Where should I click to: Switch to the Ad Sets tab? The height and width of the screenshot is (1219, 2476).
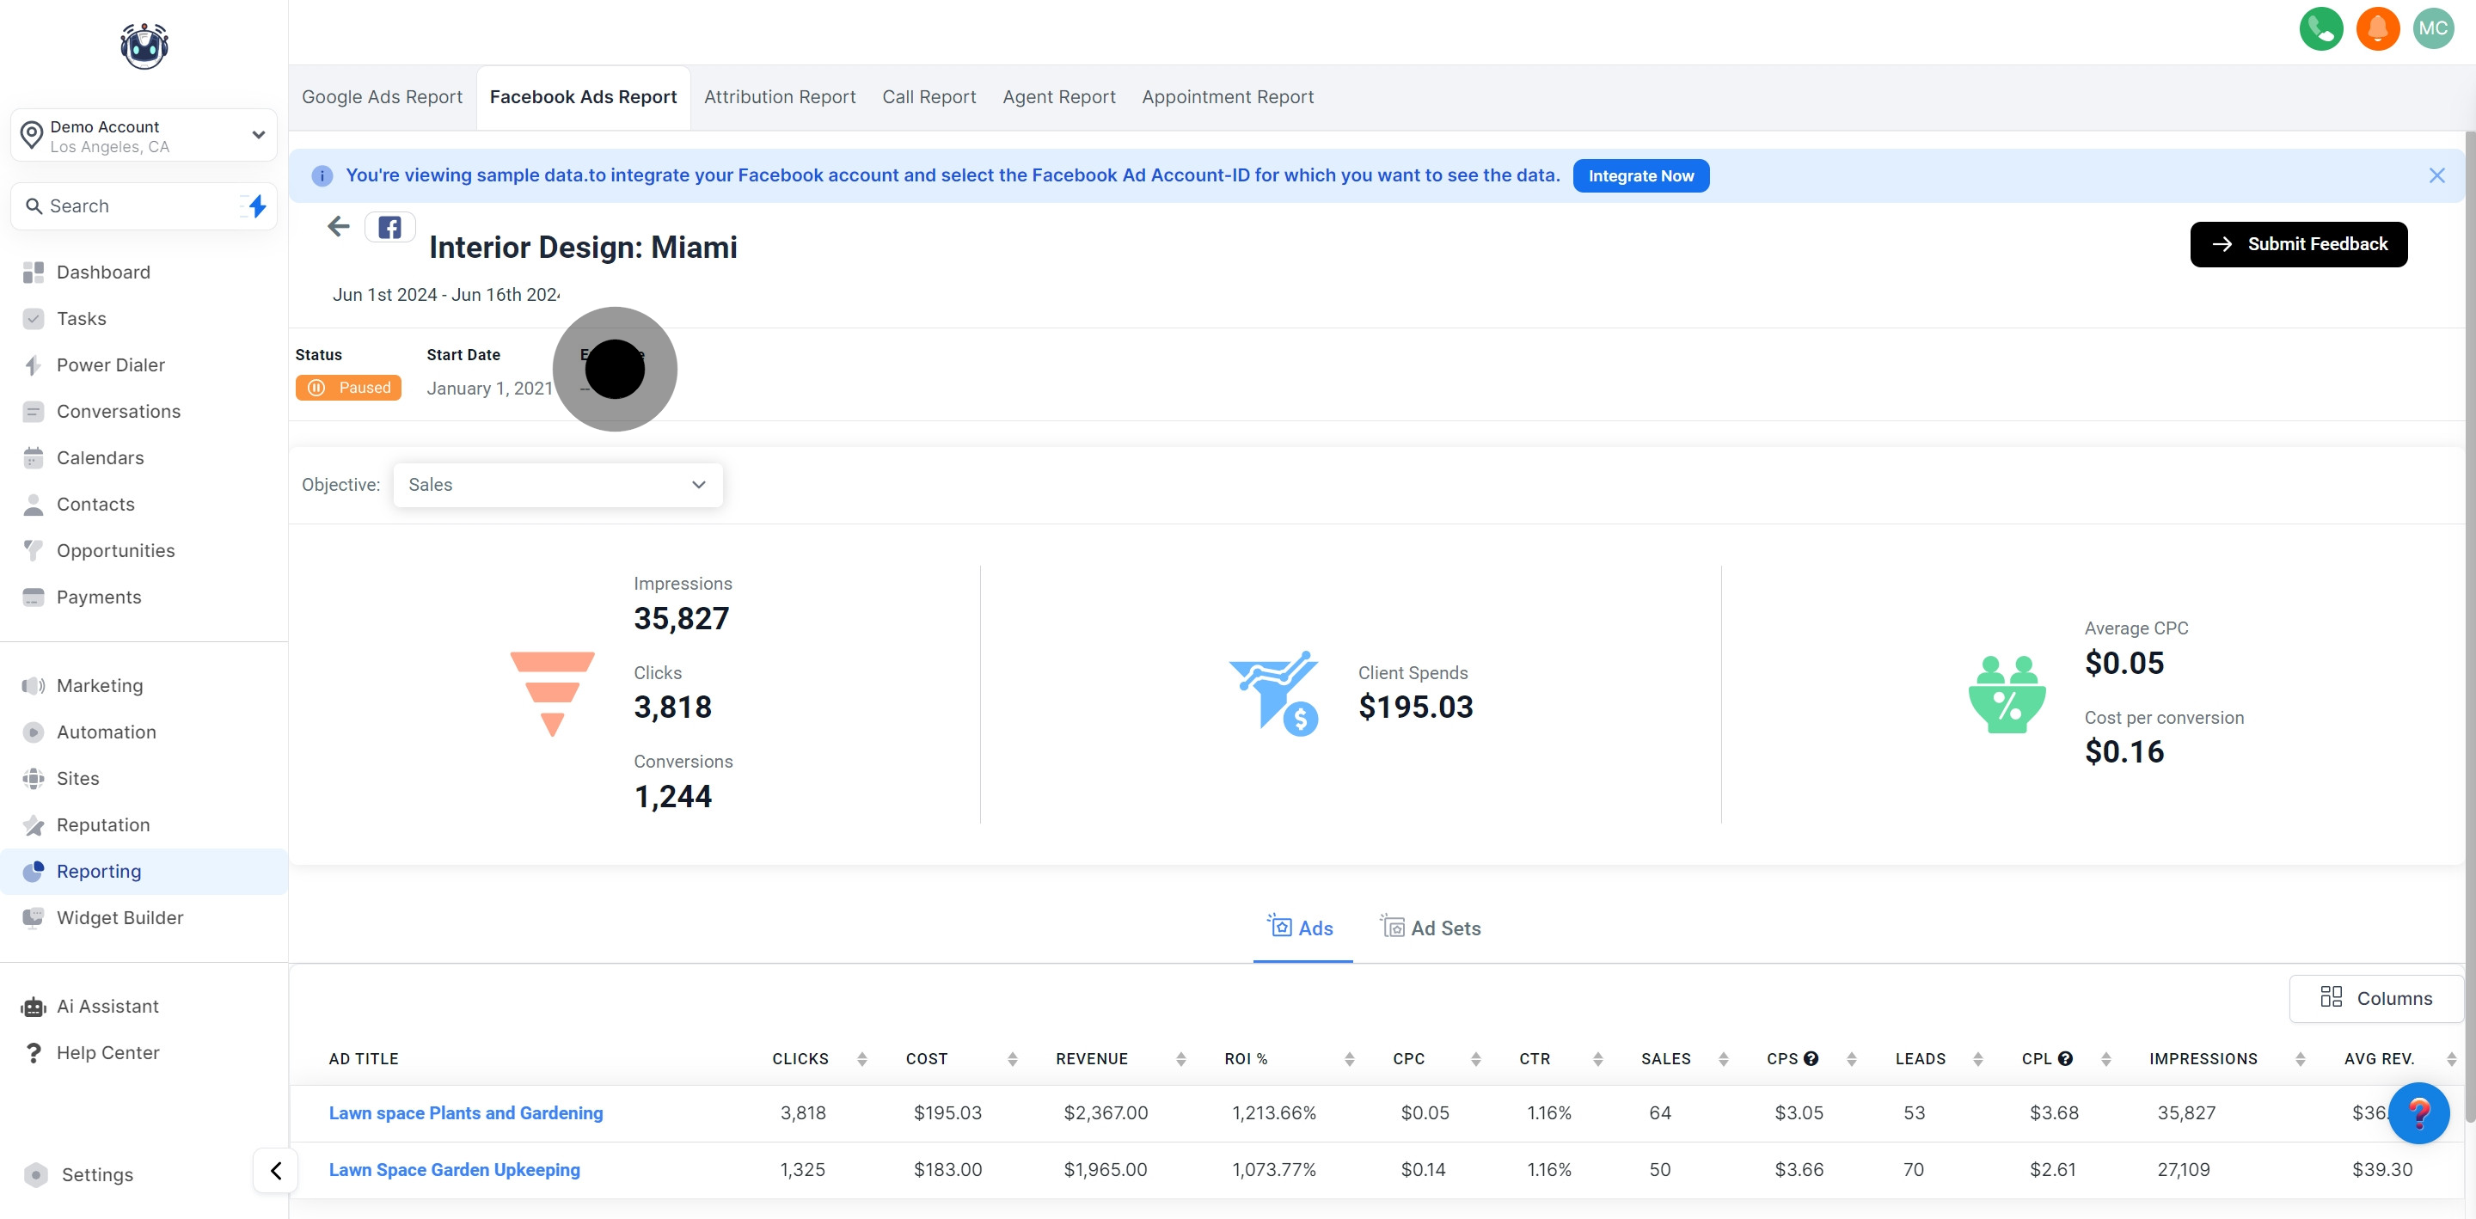click(1431, 928)
